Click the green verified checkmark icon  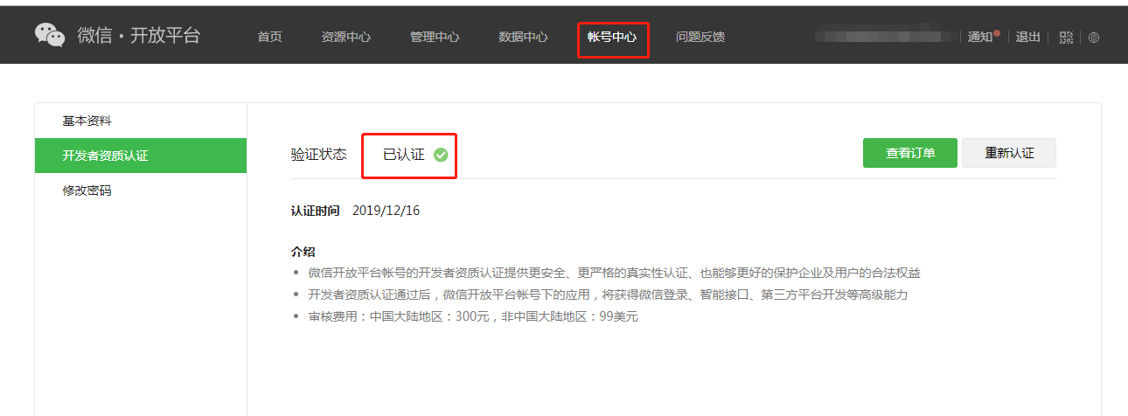coord(441,155)
